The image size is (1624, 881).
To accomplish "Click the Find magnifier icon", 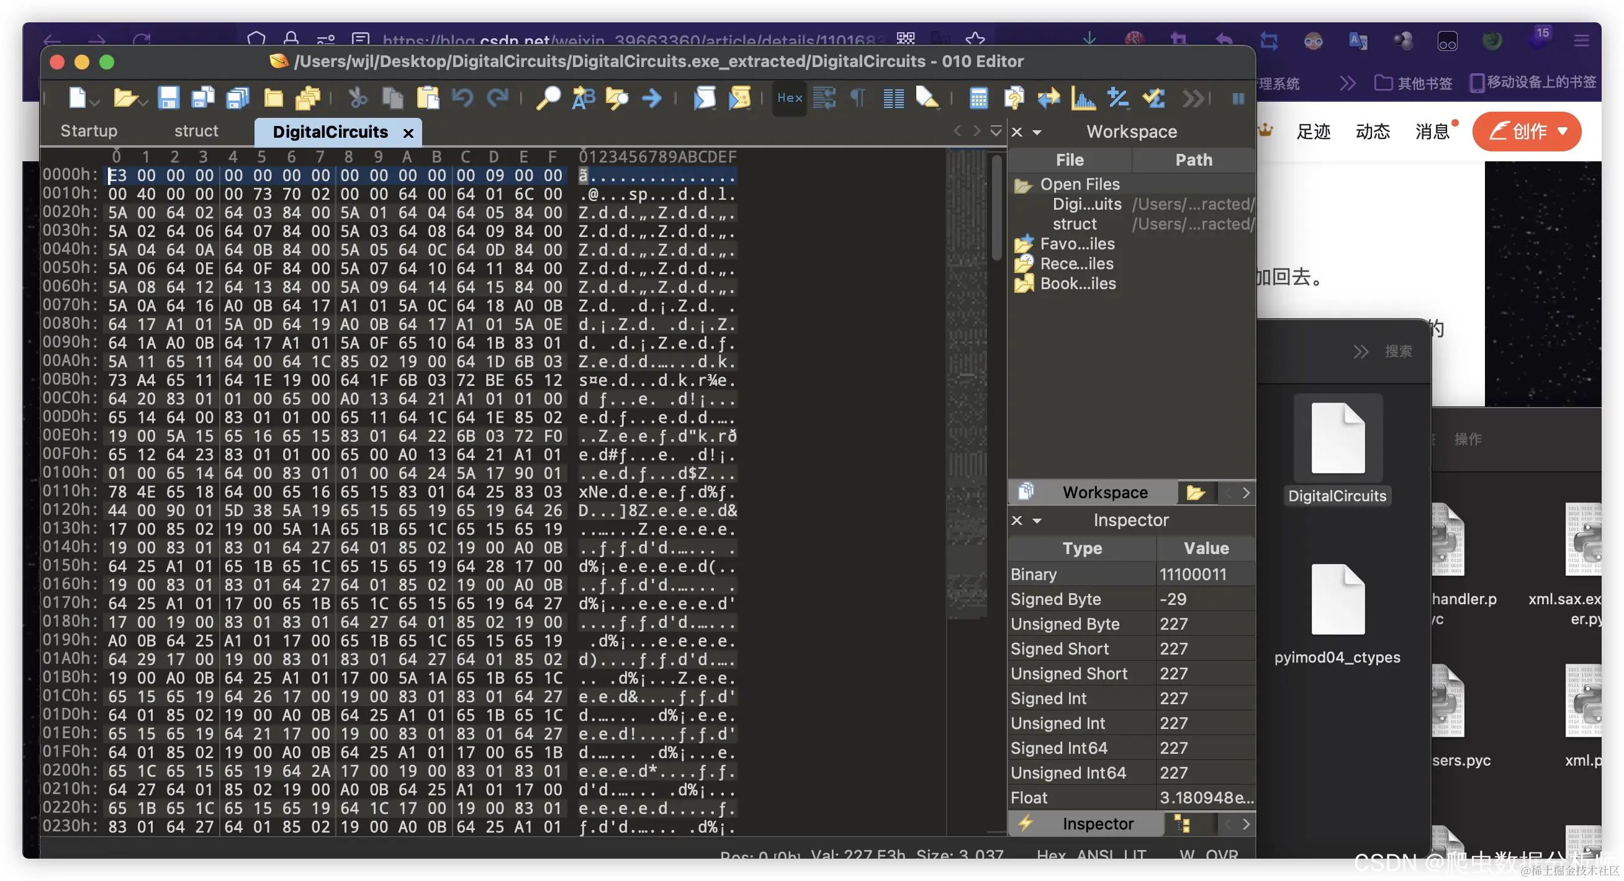I will tap(548, 97).
